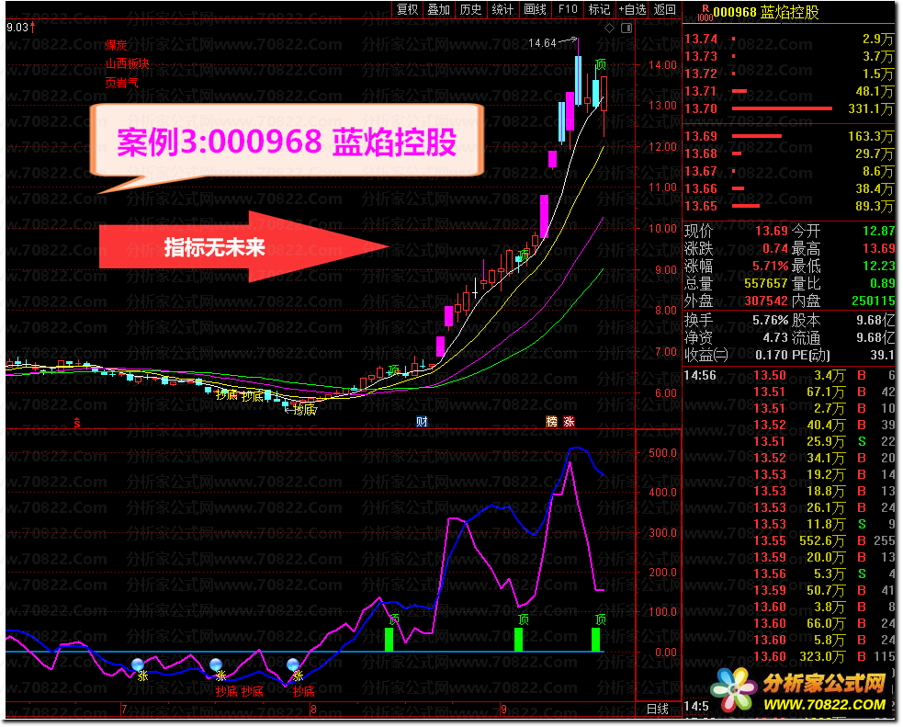The height and width of the screenshot is (727, 903).
Task: Select the bid price row 13.68
Action: coord(789,153)
